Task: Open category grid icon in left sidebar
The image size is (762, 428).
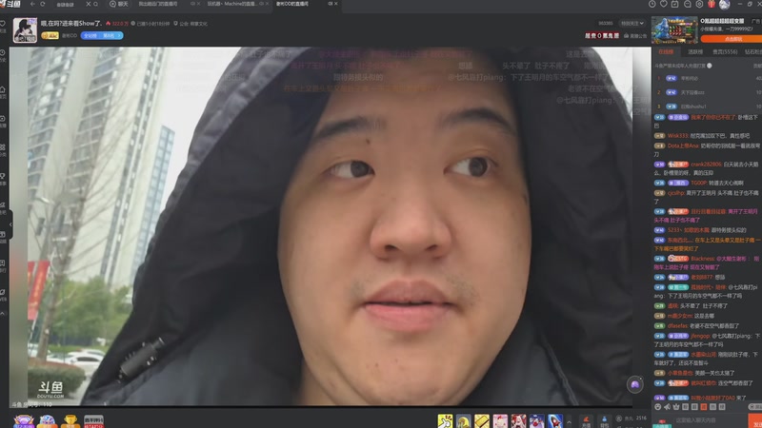Action: click(x=3, y=147)
